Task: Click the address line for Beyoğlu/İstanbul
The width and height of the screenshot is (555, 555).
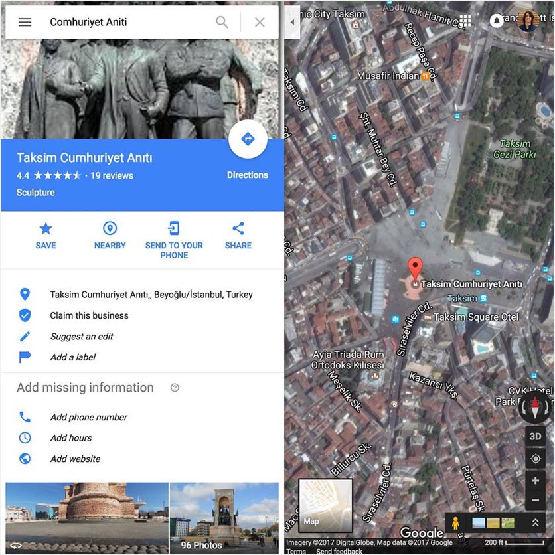Action: (x=151, y=295)
